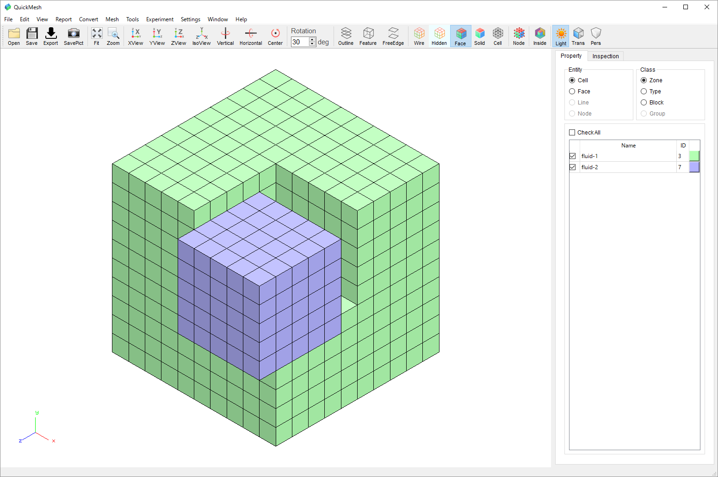Click the green fluid-1 color swatch
This screenshot has width=718, height=477.
tap(694, 156)
